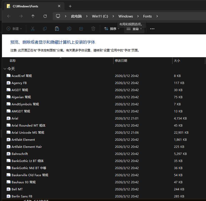Select the Agency FB font icon
206x201 pixels.
tap(8, 83)
